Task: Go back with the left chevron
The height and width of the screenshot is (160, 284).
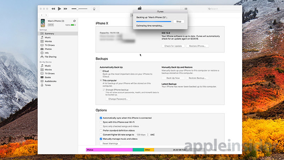Action: [42, 15]
